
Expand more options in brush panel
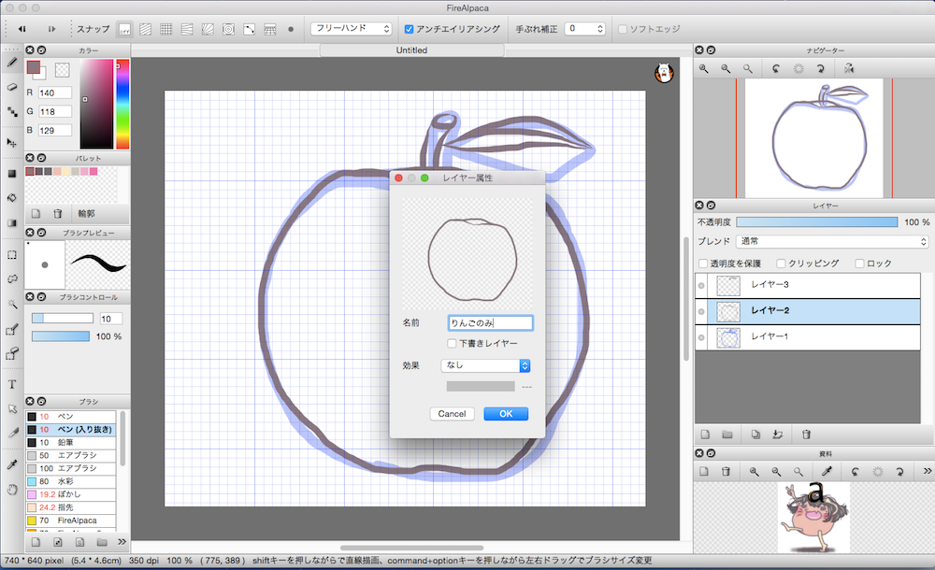[122, 542]
